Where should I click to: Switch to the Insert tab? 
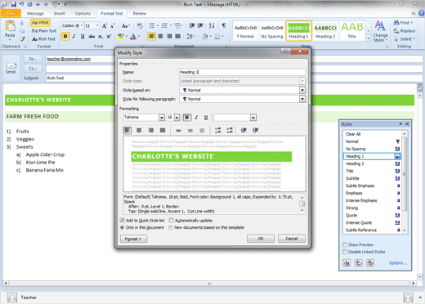59,13
